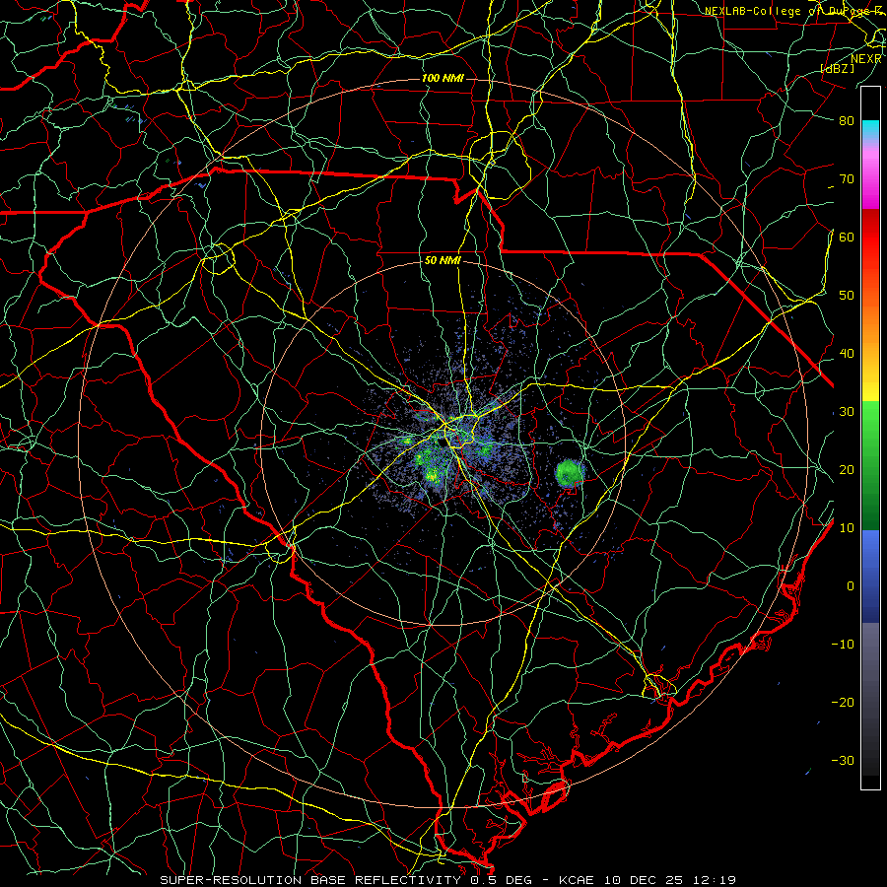887x887 pixels.
Task: Click the 40 dBZ scale value
Action: [x=847, y=354]
